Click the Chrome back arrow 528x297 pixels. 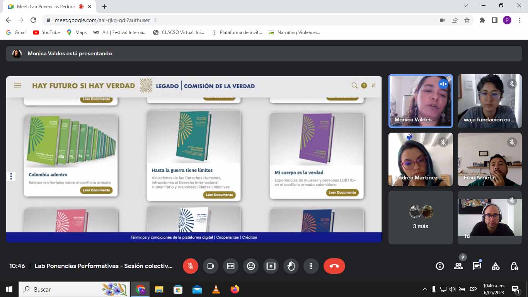pyautogui.click(x=9, y=20)
